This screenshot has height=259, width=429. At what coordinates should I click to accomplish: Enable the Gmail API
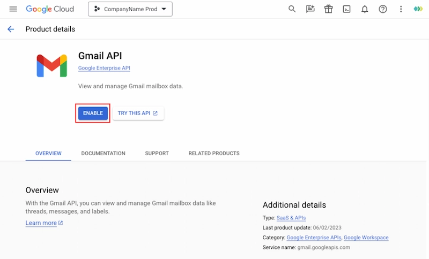(93, 113)
